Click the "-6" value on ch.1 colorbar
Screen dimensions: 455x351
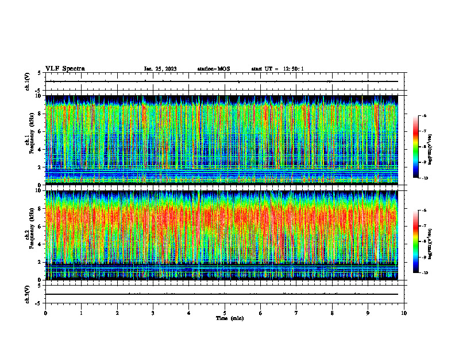(x=425, y=116)
